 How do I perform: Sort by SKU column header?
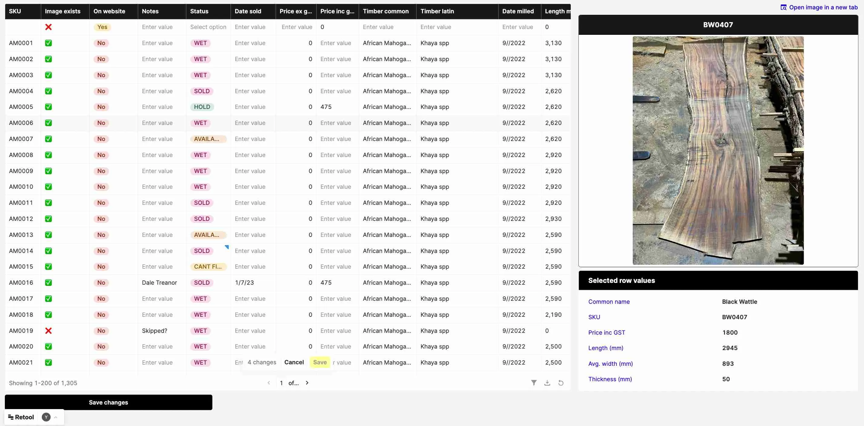[23, 11]
